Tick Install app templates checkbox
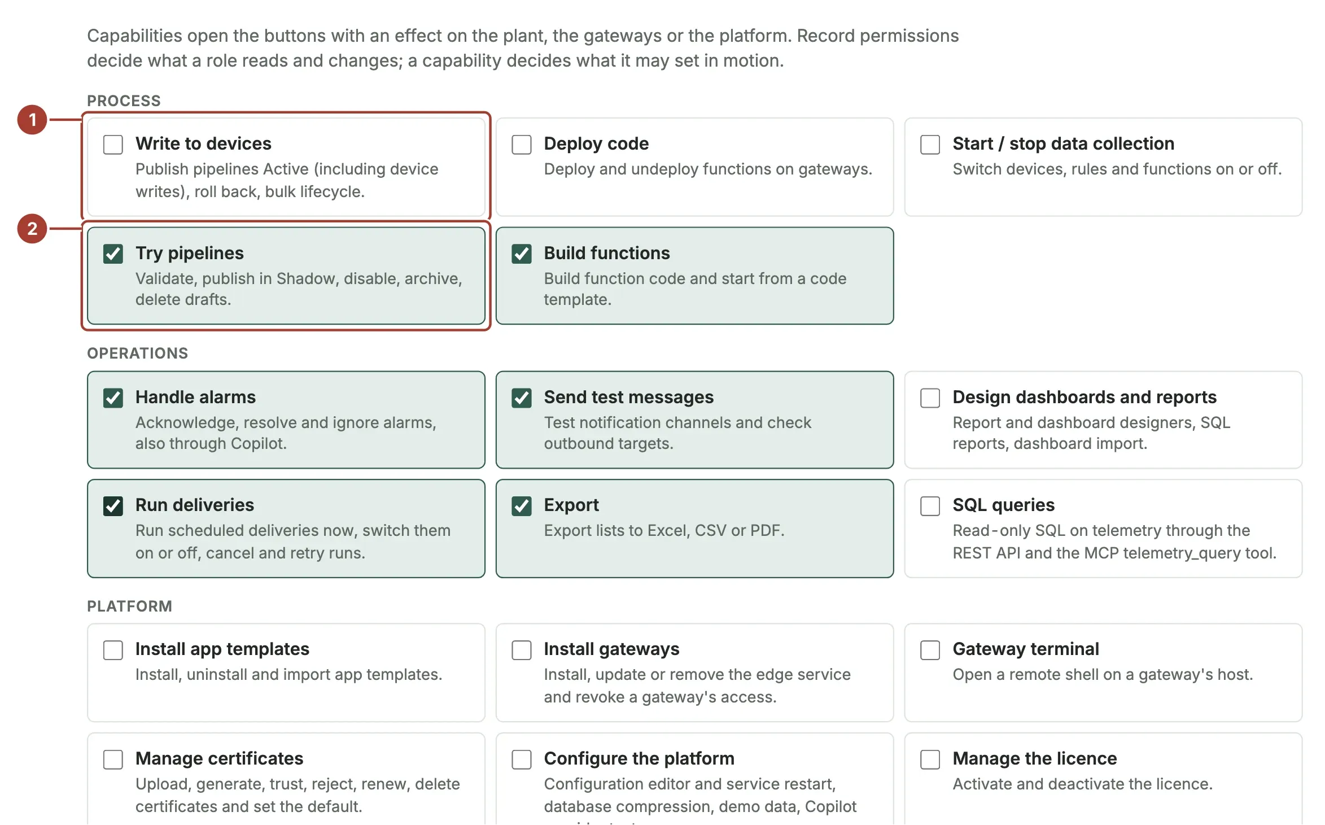This screenshot has width=1325, height=825. point(113,650)
